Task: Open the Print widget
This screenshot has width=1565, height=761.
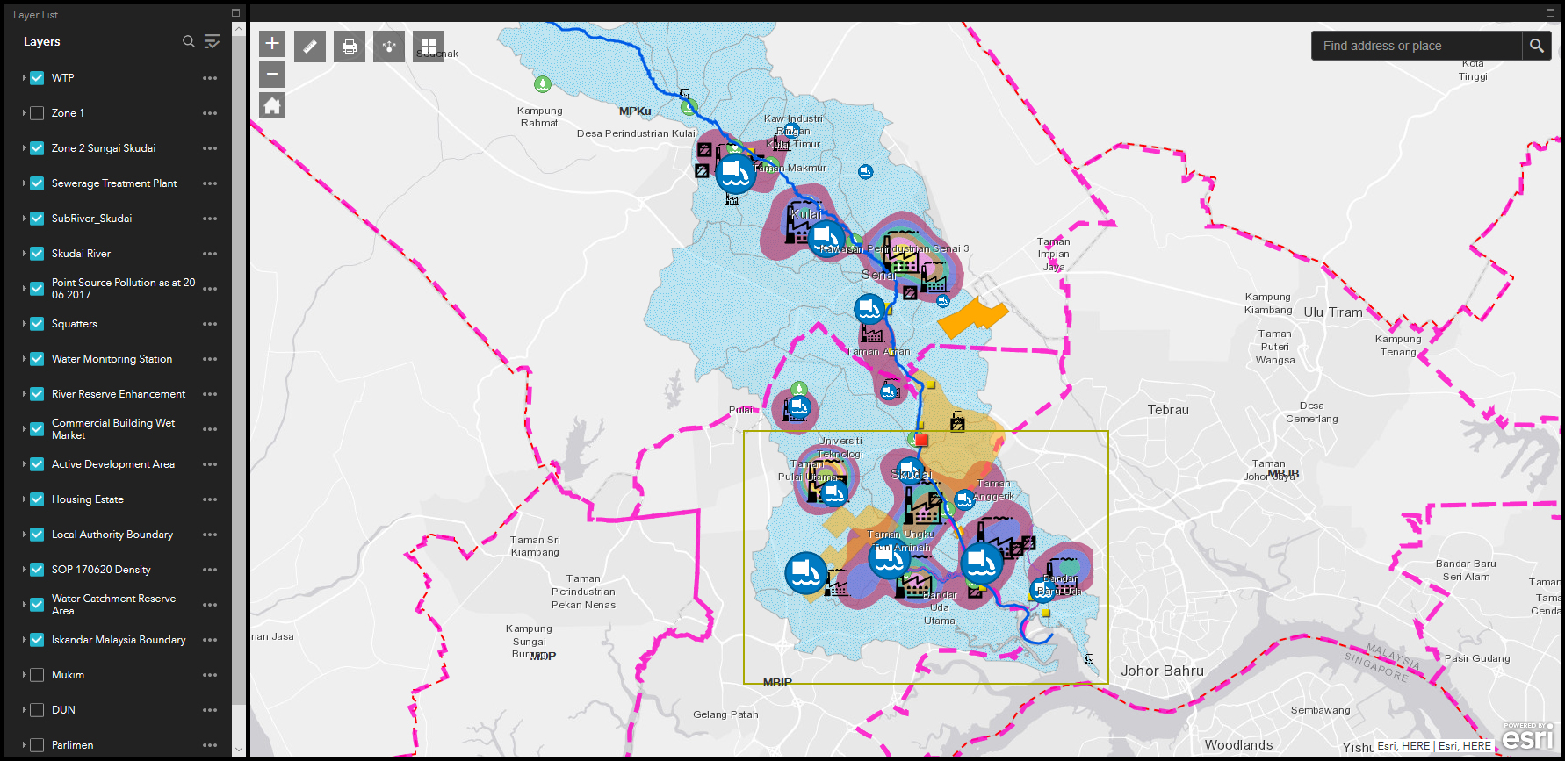Action: point(350,47)
